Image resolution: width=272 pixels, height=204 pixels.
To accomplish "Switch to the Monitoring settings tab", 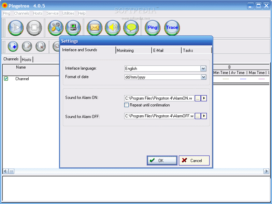I will pyautogui.click(x=133, y=50).
